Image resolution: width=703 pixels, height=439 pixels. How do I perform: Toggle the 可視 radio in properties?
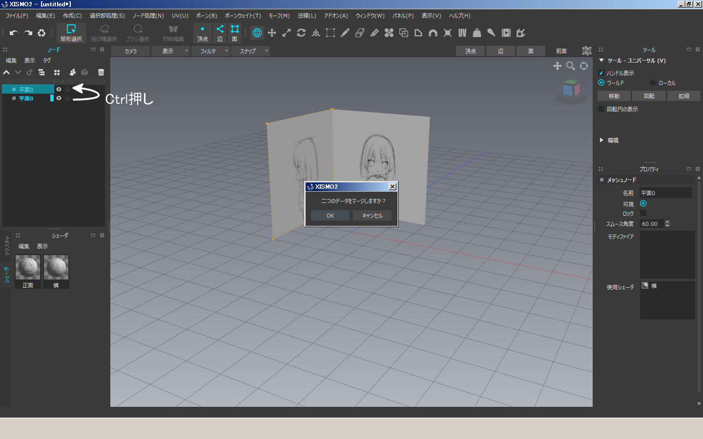tap(643, 203)
